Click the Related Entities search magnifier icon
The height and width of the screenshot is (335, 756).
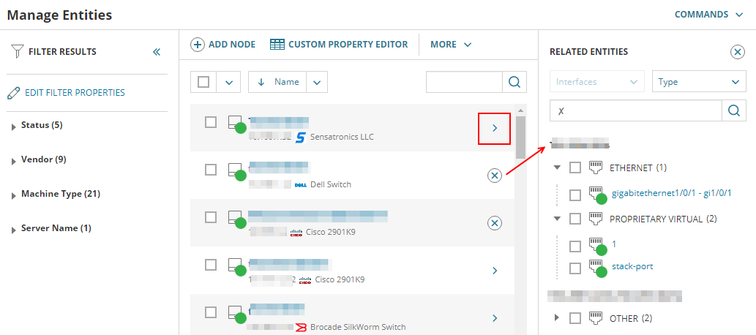pyautogui.click(x=734, y=110)
